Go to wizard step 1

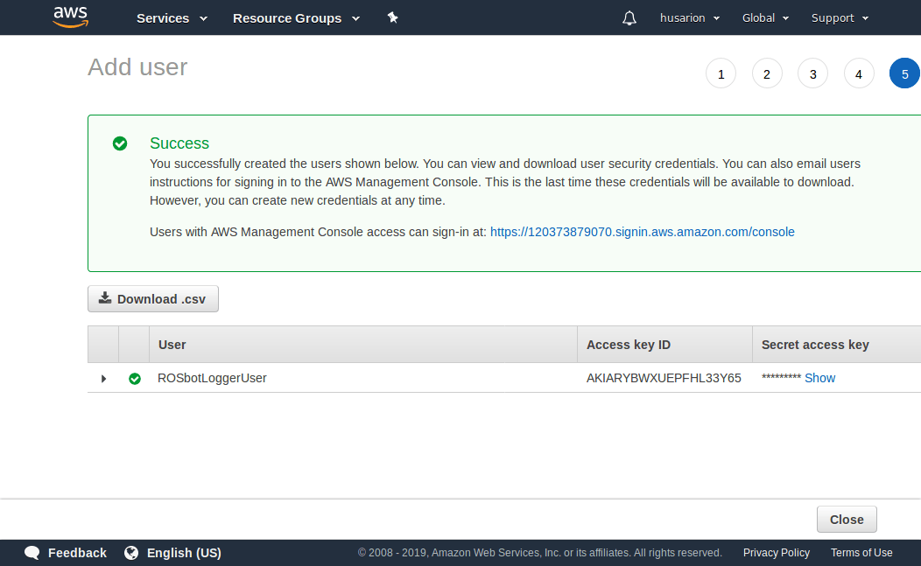coord(721,73)
